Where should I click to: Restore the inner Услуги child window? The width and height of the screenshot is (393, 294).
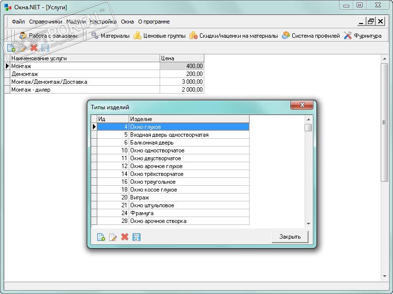point(371,22)
